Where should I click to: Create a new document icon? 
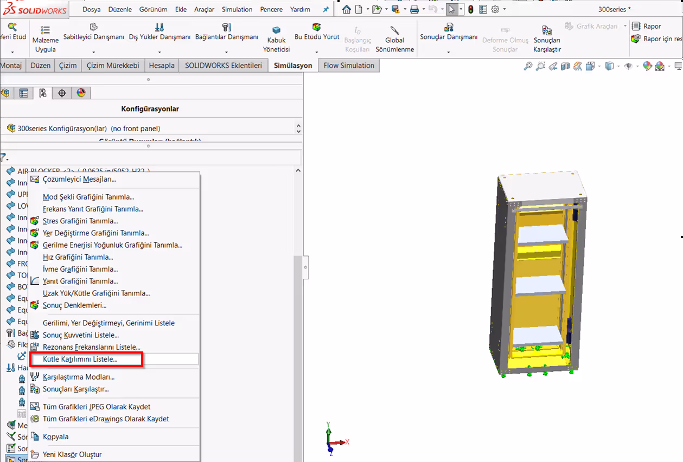click(359, 9)
